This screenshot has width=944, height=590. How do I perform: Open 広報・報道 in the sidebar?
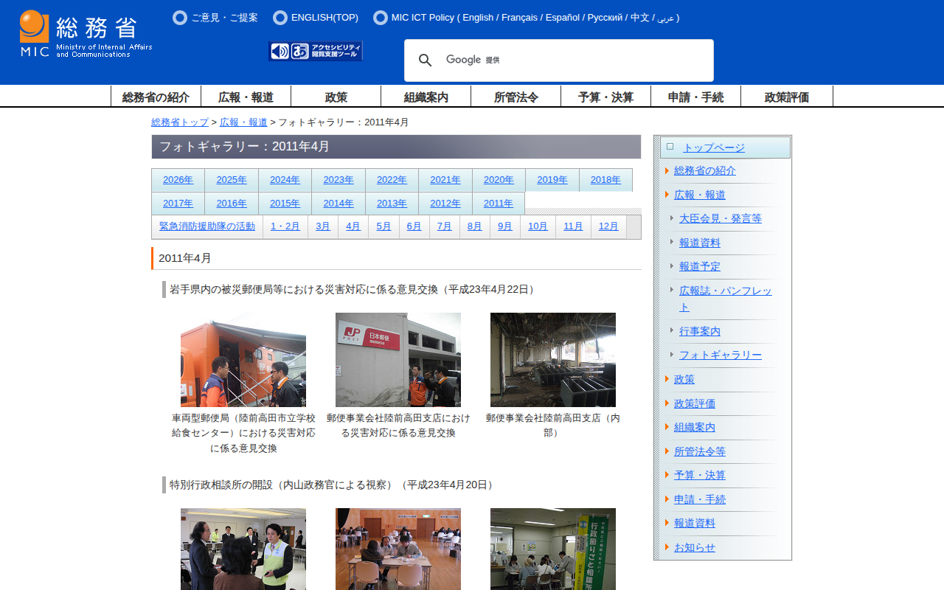pyautogui.click(x=700, y=195)
